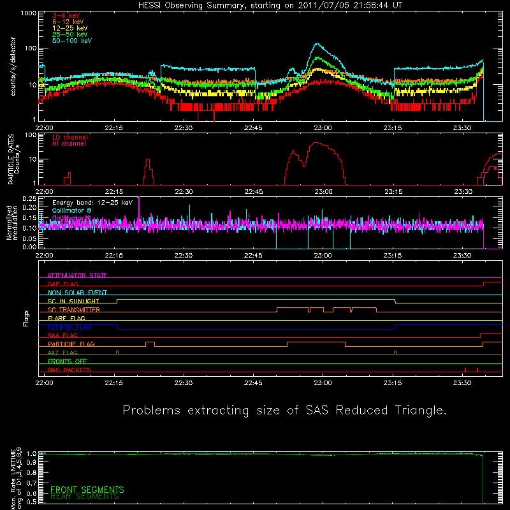Select the magenta Collimator 9 legend entry
This screenshot has width=510, height=510.
pyautogui.click(x=71, y=218)
